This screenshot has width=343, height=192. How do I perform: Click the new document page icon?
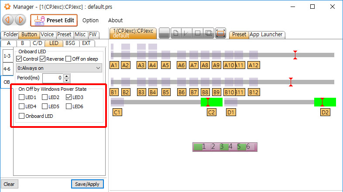(176, 33)
